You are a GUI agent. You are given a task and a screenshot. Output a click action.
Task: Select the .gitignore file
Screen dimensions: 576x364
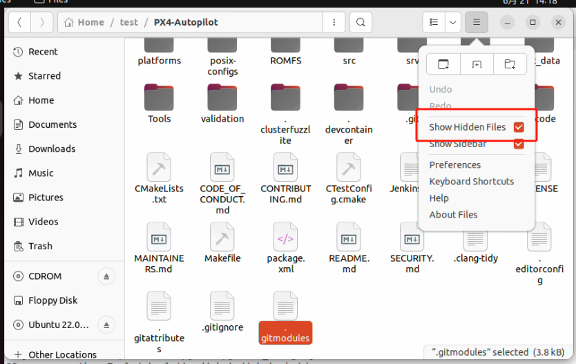(222, 312)
